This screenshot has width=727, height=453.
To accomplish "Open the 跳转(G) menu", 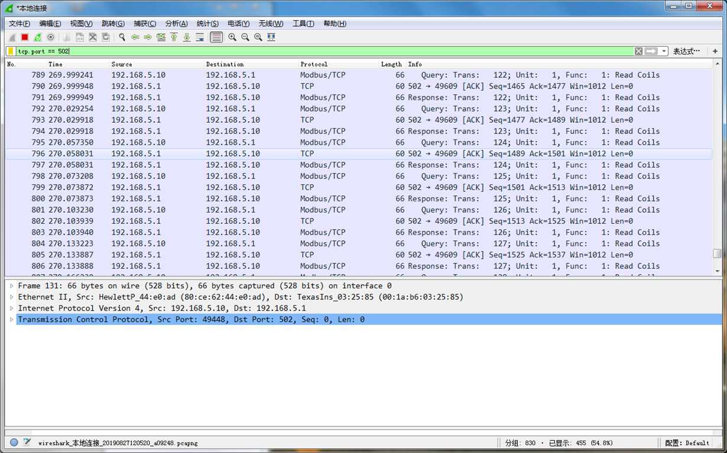I will point(113,24).
